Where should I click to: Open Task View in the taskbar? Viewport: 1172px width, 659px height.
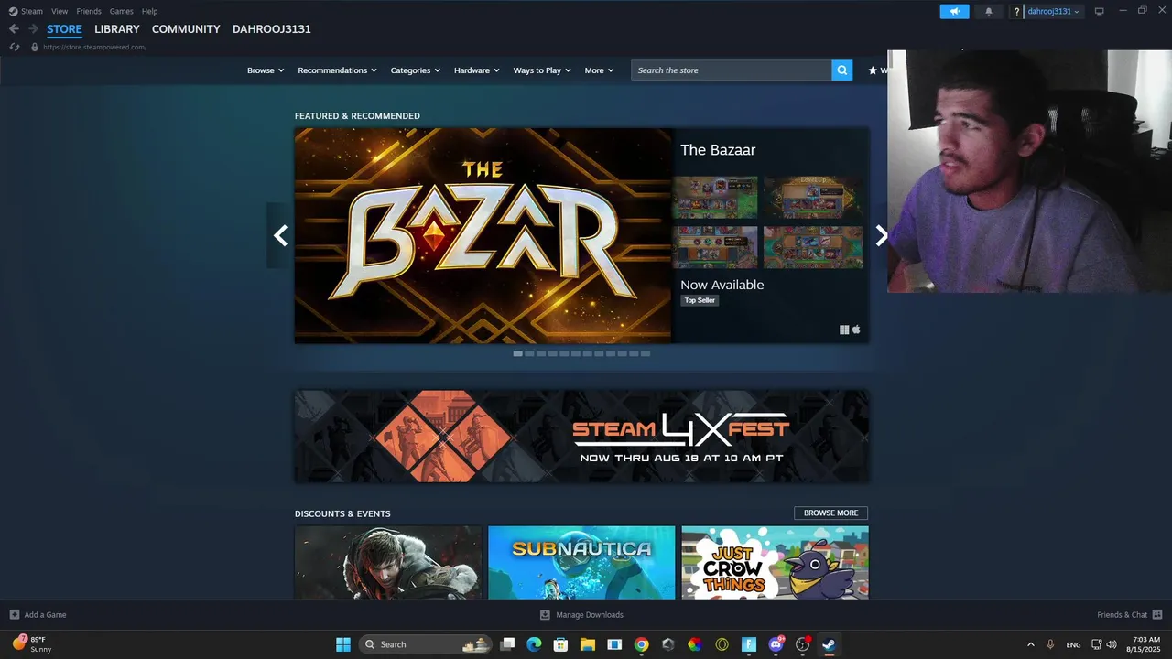507,644
